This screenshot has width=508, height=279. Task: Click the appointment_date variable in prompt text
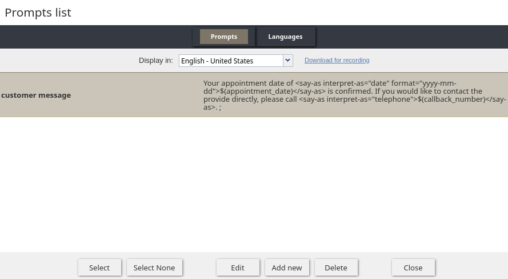coord(256,91)
